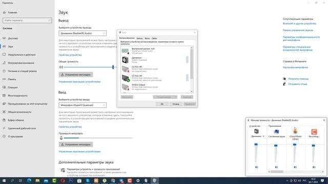Open output Свойства устройства link
Screen dimensions: 328x184
(x=70, y=55)
